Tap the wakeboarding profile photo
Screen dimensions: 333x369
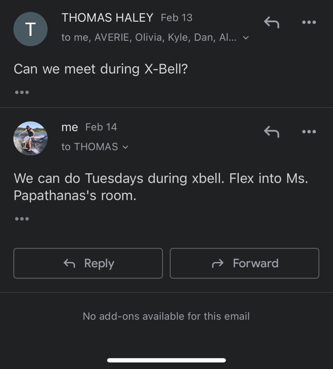click(31, 138)
